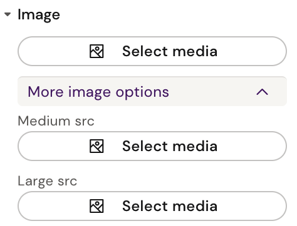
Task: Click the Large src field label
Action: [x=48, y=181]
